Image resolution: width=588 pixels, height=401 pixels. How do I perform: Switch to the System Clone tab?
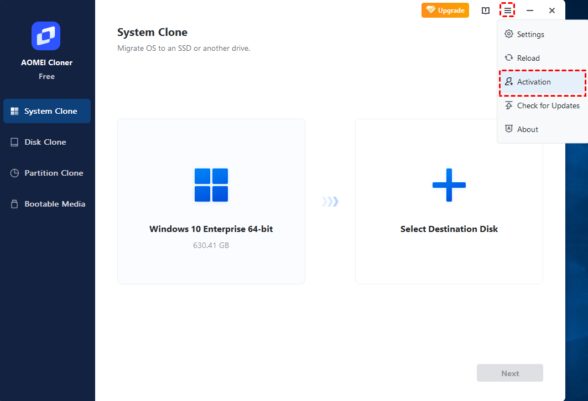[47, 111]
